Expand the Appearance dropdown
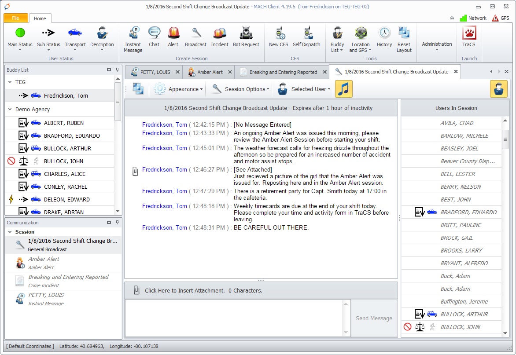Screen dimensions: 516x355 pos(178,89)
